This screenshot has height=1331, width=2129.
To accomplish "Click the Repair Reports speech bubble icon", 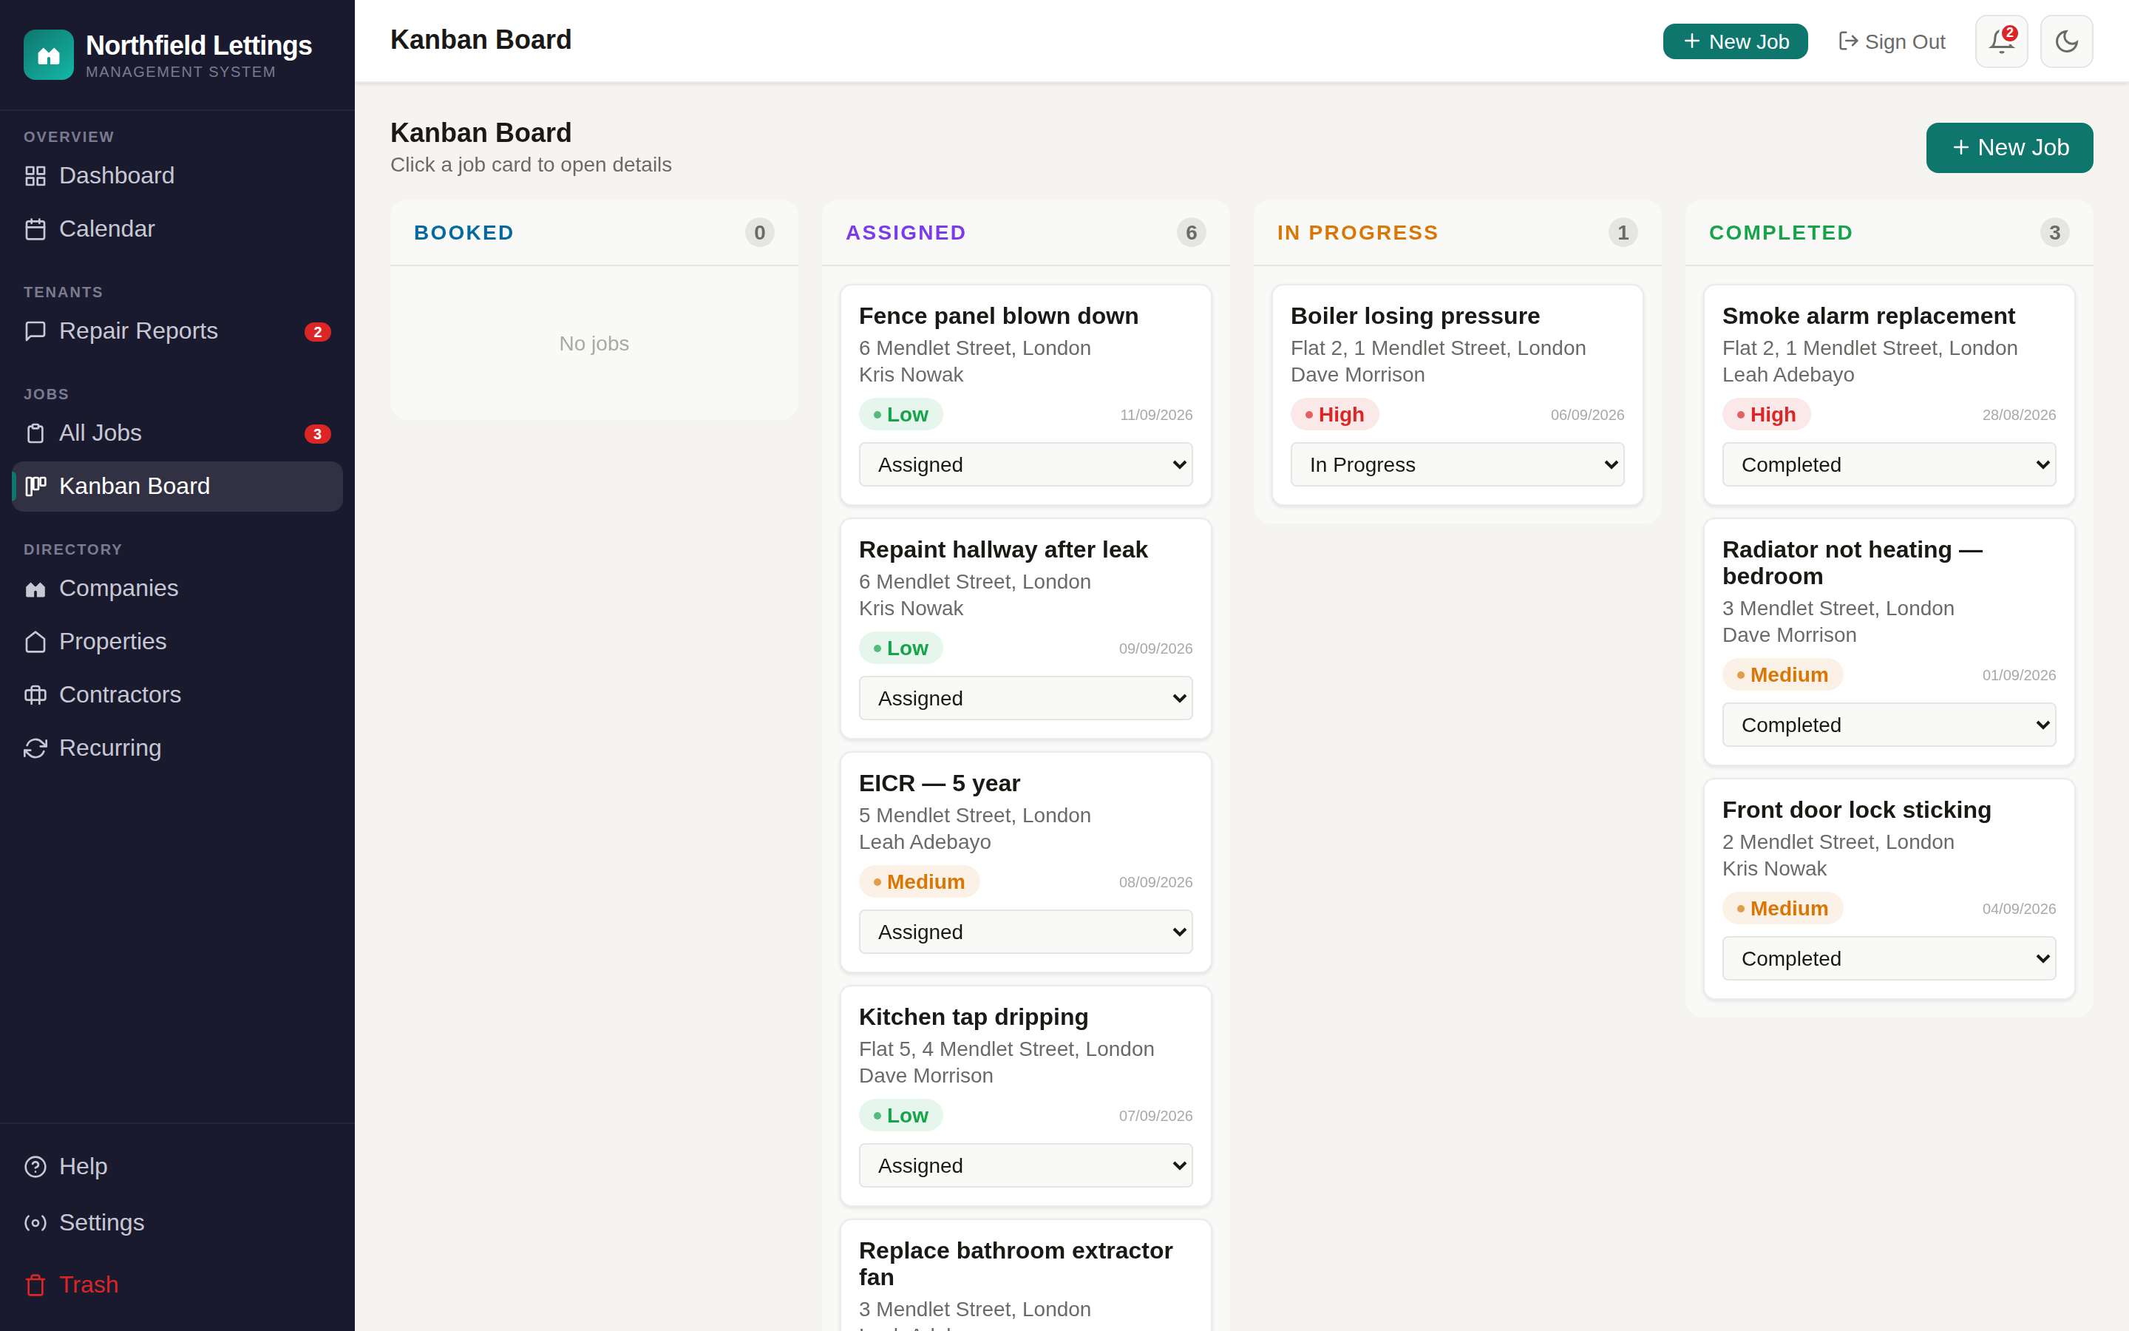I will (x=35, y=331).
